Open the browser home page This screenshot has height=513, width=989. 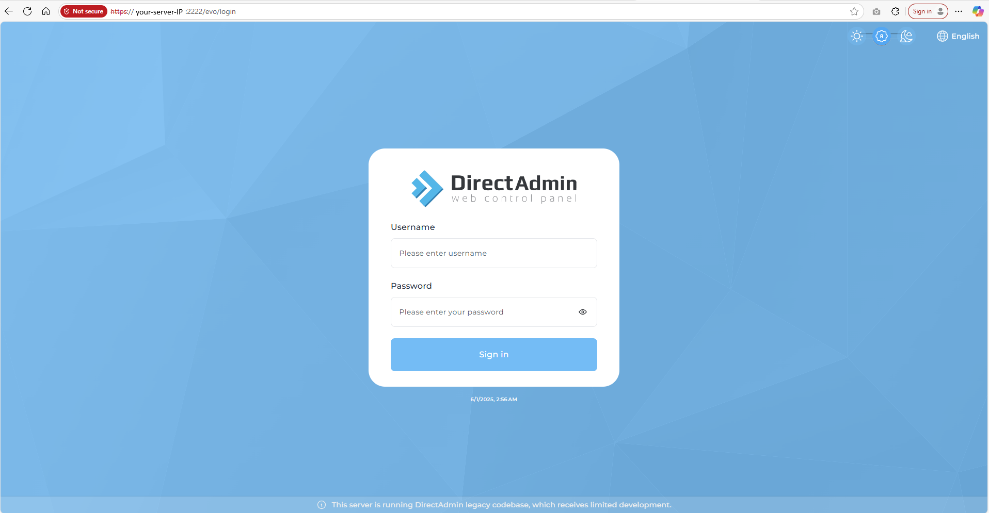(46, 11)
